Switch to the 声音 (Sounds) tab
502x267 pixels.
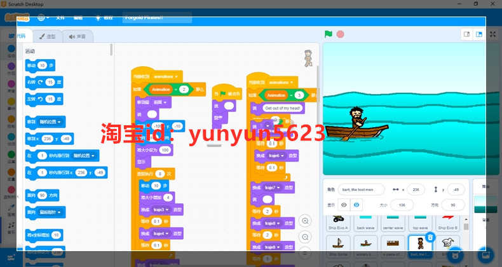coord(77,36)
